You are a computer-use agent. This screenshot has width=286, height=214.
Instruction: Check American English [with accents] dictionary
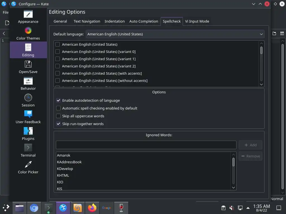(x=58, y=73)
